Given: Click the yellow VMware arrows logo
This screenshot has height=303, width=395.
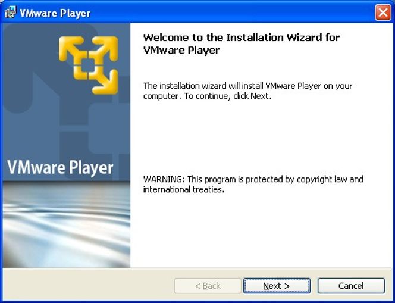Looking at the screenshot, I should (x=89, y=65).
